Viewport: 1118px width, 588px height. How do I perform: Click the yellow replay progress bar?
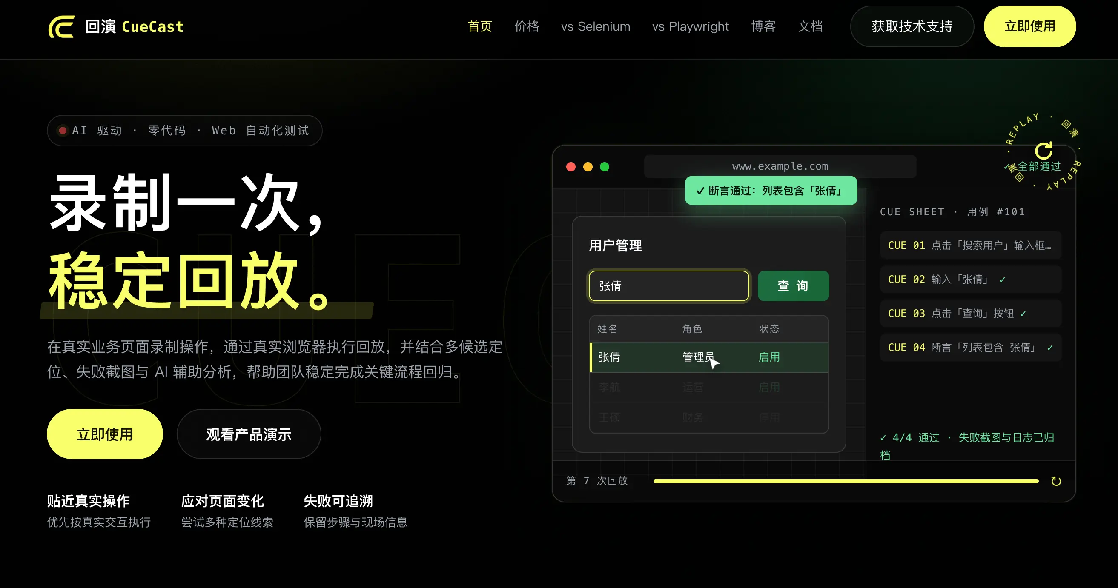846,481
